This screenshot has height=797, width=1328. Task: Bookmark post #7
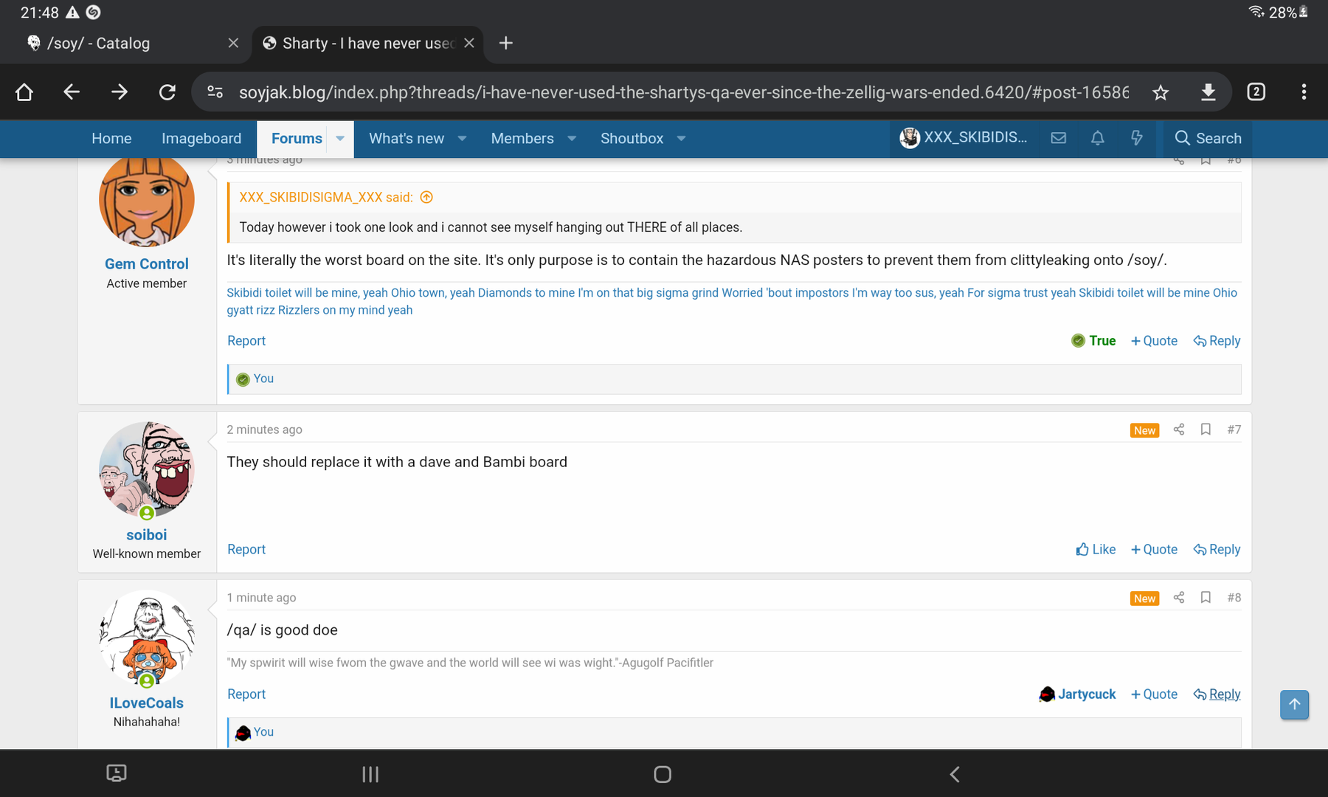pos(1206,429)
